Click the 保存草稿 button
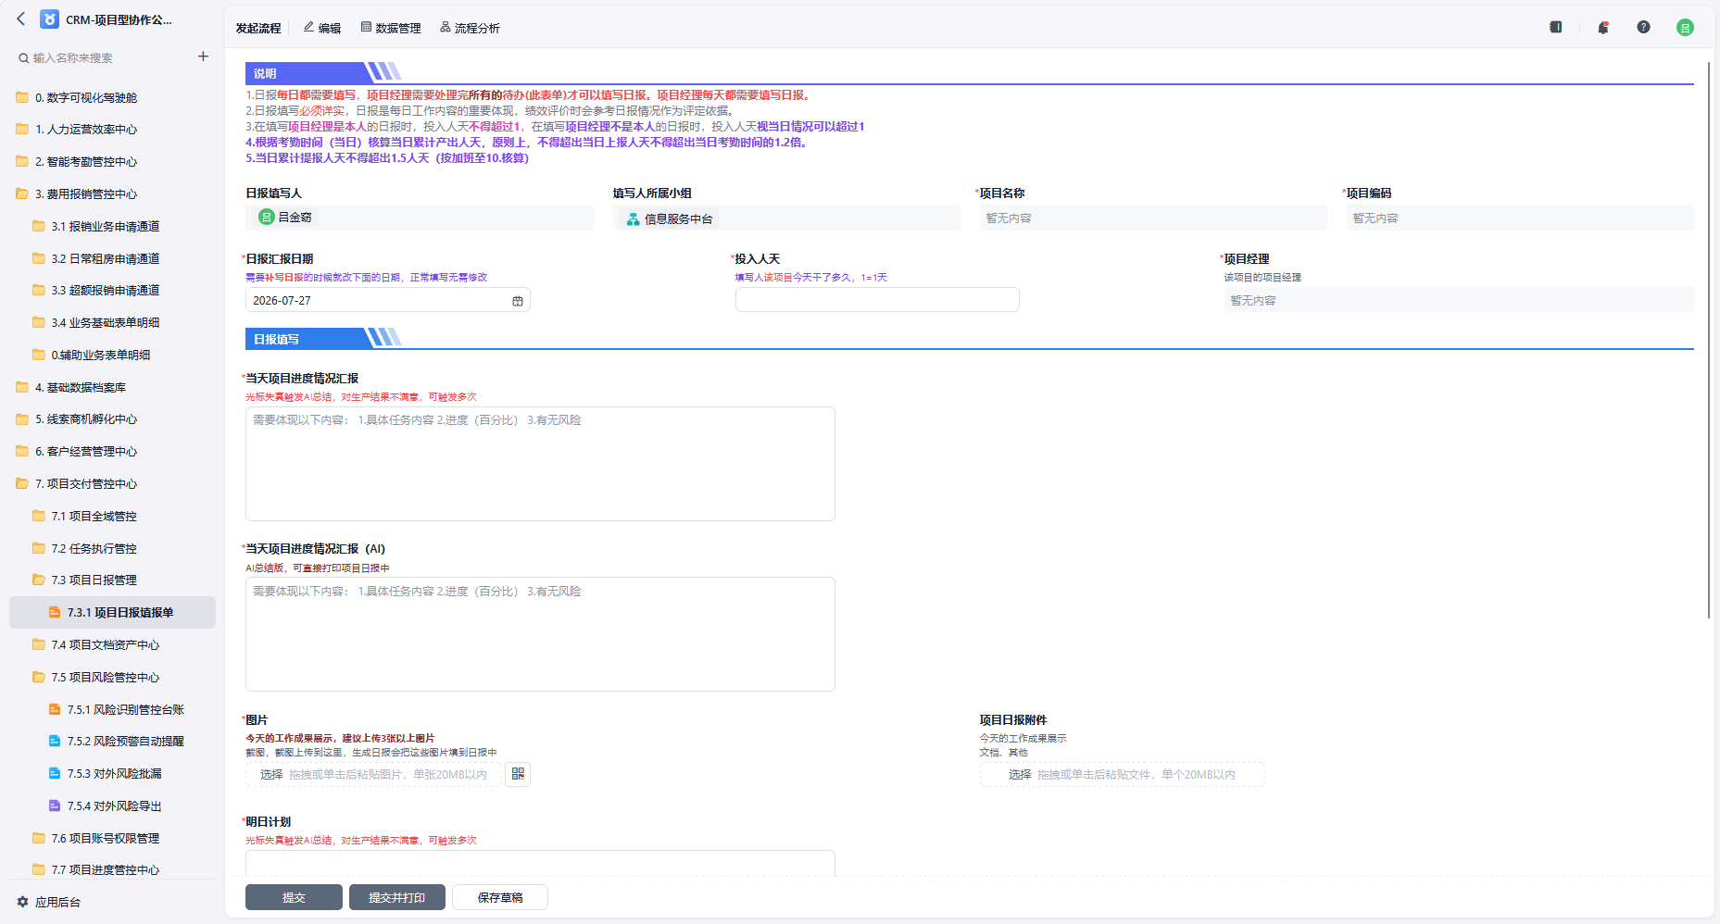 pyautogui.click(x=500, y=897)
